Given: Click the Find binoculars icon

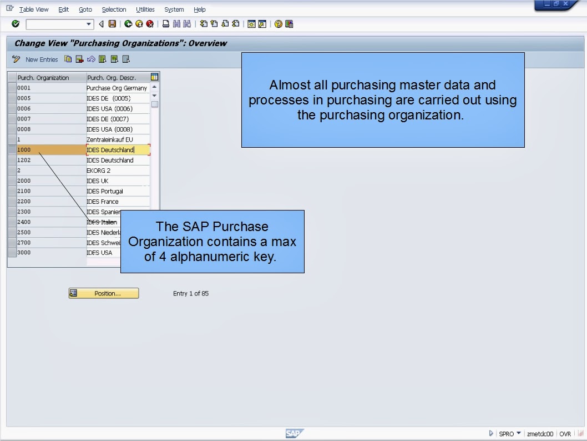Looking at the screenshot, I should coord(176,24).
